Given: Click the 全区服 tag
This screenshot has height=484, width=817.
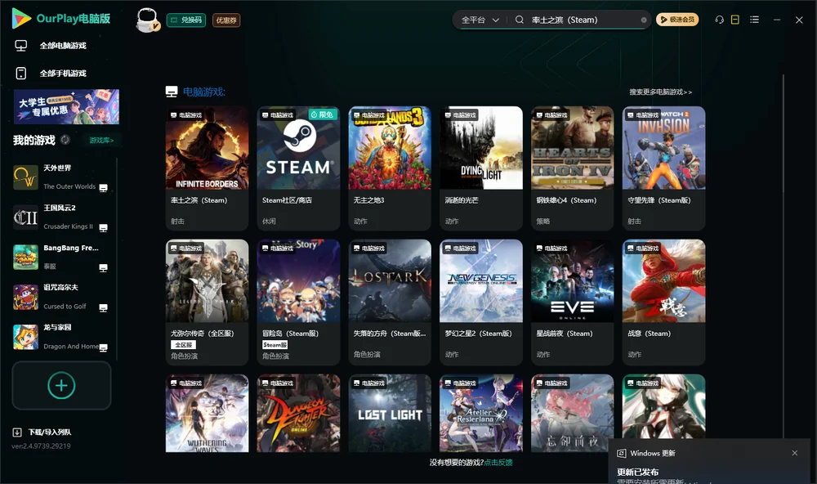Looking at the screenshot, I should pos(183,345).
